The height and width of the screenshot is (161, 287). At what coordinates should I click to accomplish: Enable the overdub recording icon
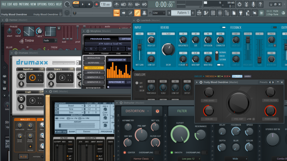tap(137, 4)
